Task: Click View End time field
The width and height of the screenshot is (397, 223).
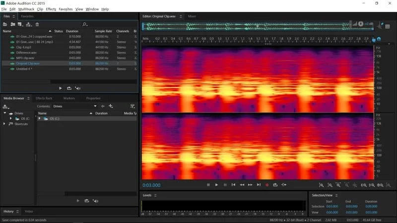Action: (x=352, y=213)
